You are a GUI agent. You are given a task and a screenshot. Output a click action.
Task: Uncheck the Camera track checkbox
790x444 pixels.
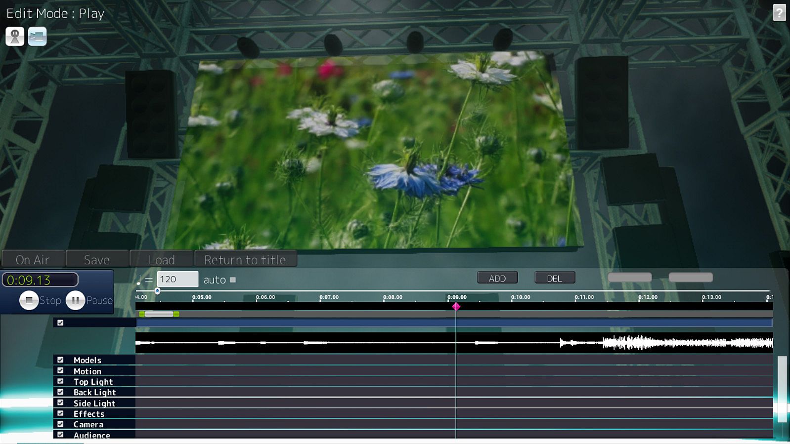pos(60,424)
